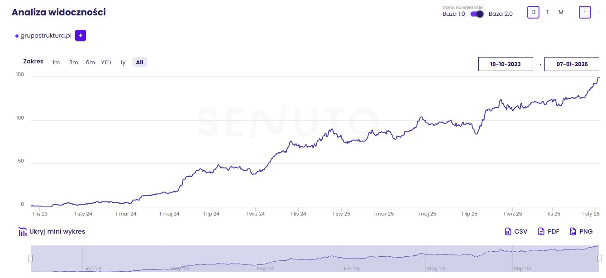This screenshot has height=278, width=606.
Task: Add a domain with the purple plus button
Action: click(81, 35)
